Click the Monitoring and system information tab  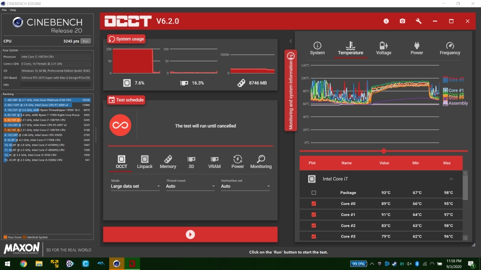click(x=291, y=90)
